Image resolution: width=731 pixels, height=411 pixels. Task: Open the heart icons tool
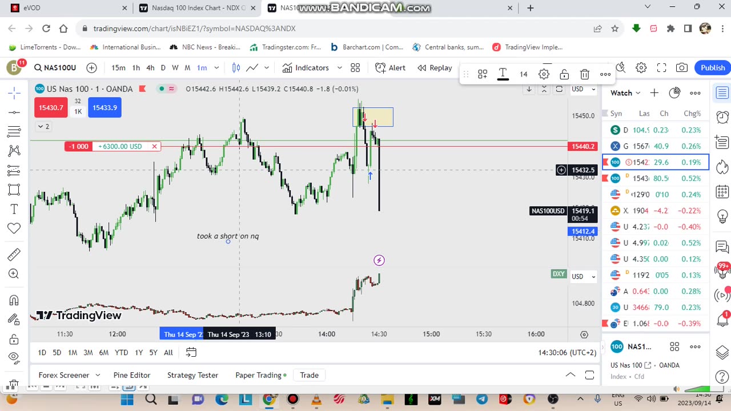point(14,228)
